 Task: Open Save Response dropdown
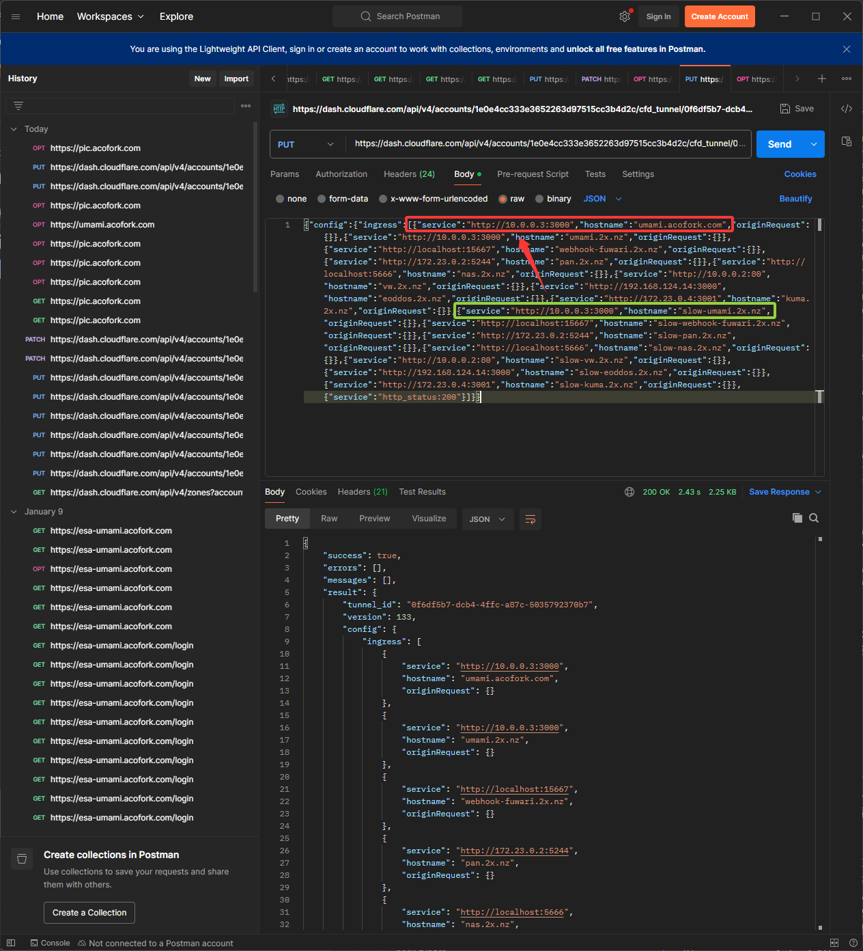click(x=785, y=492)
